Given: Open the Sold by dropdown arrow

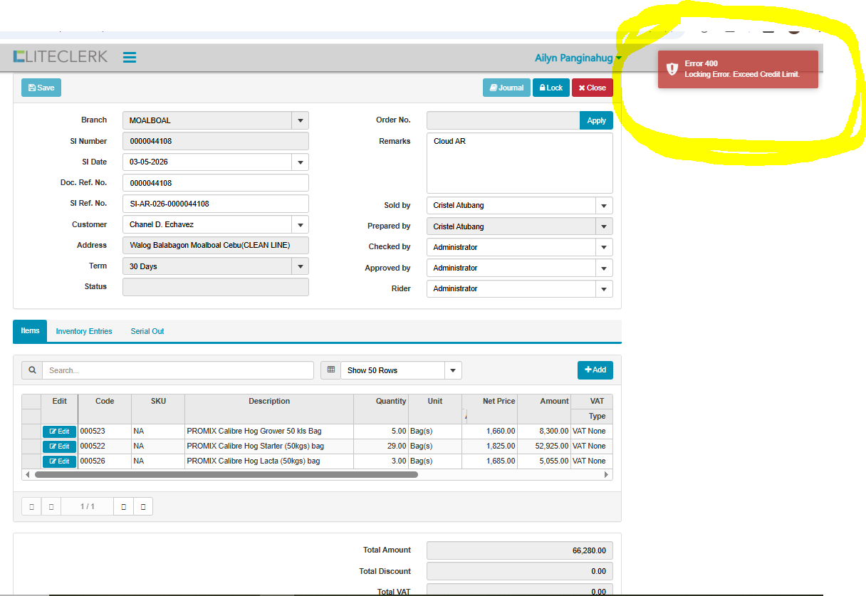Looking at the screenshot, I should (x=604, y=206).
